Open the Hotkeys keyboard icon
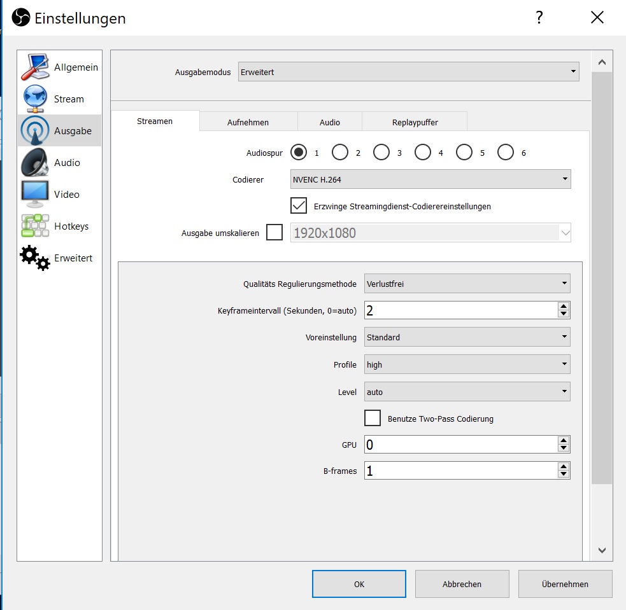The height and width of the screenshot is (610, 626). (36, 226)
